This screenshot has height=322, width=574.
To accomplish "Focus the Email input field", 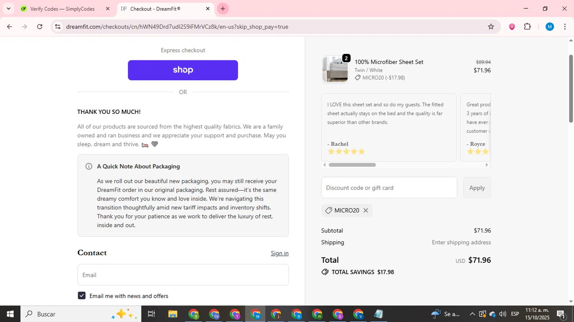I will click(183, 275).
